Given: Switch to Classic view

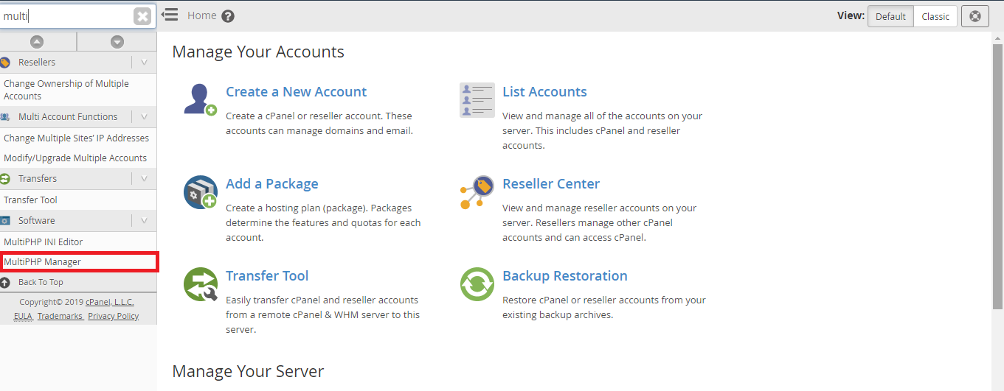Looking at the screenshot, I should point(935,16).
